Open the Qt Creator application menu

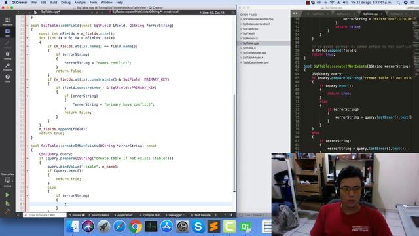coord(20,3)
